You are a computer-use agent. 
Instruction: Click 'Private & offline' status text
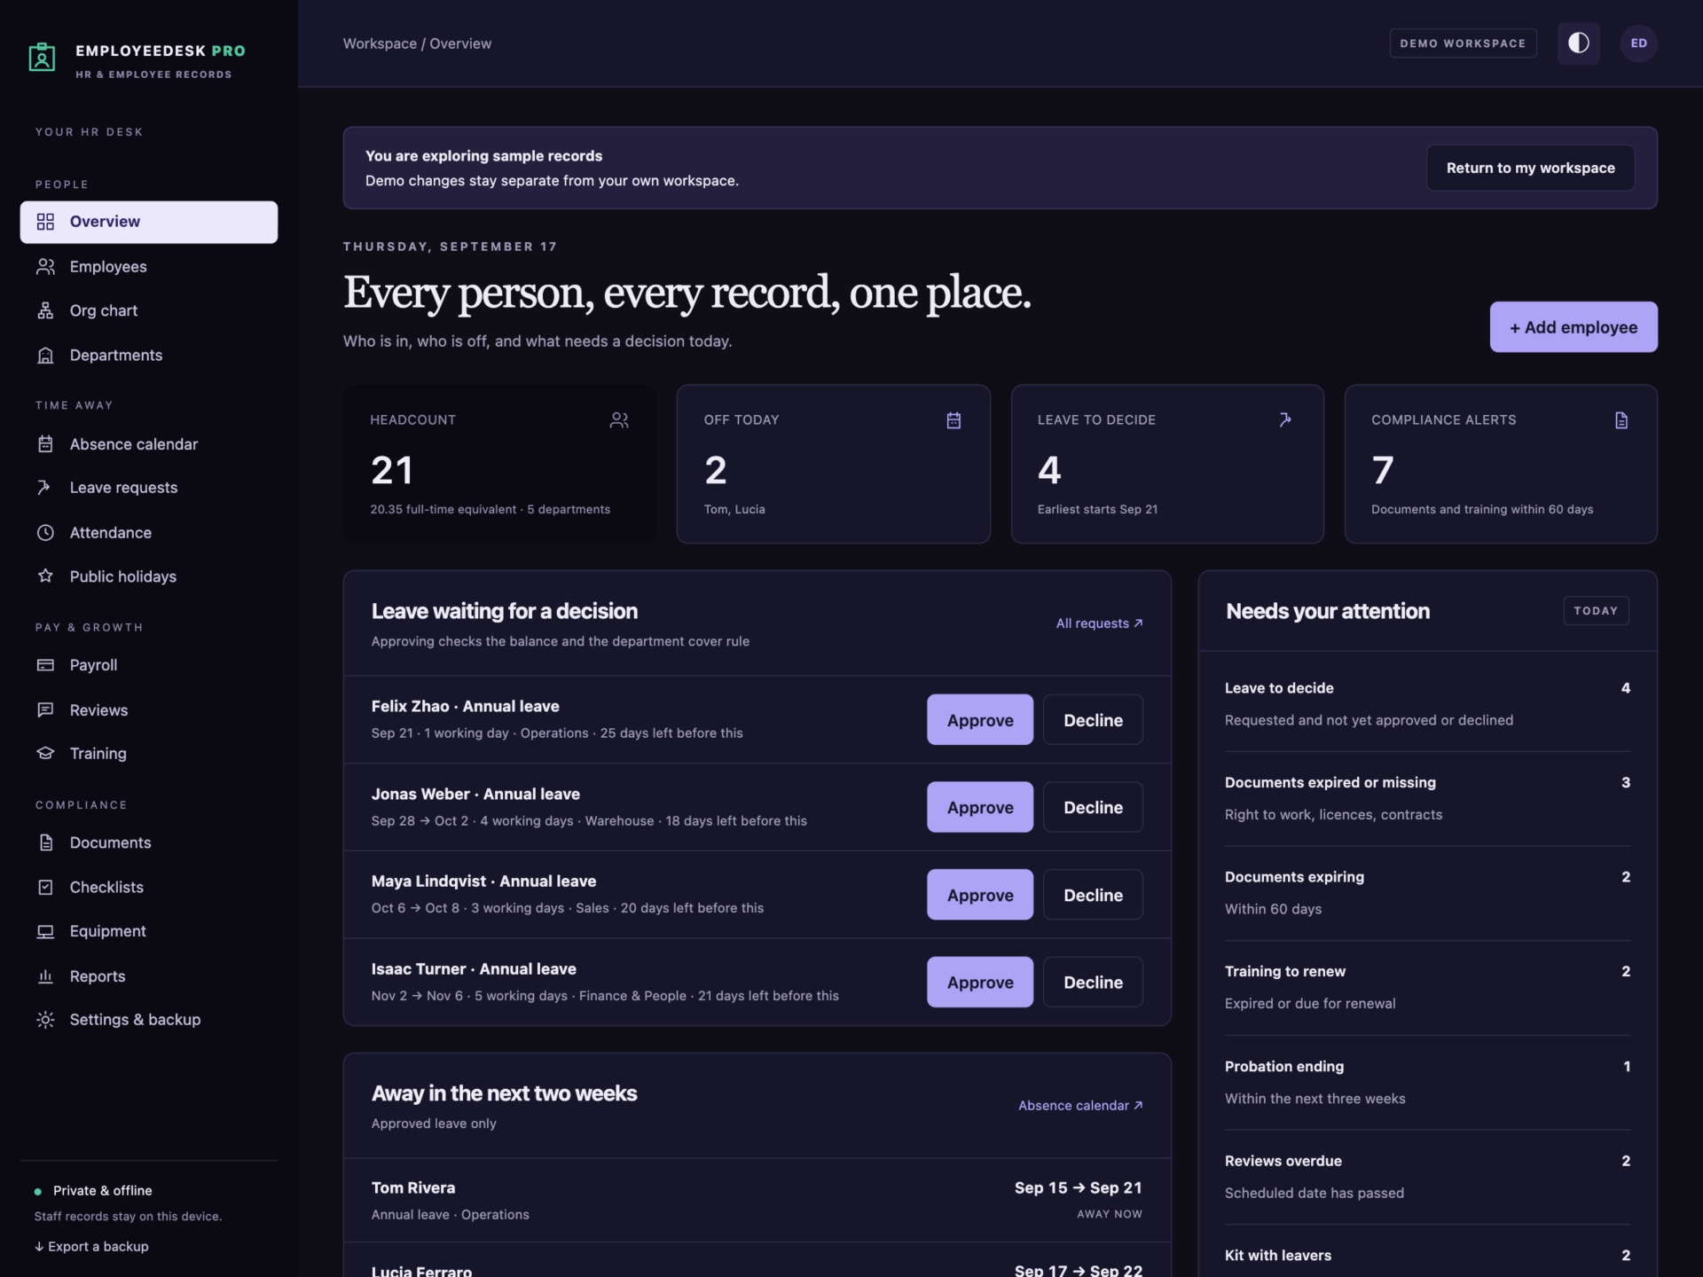click(x=102, y=1190)
